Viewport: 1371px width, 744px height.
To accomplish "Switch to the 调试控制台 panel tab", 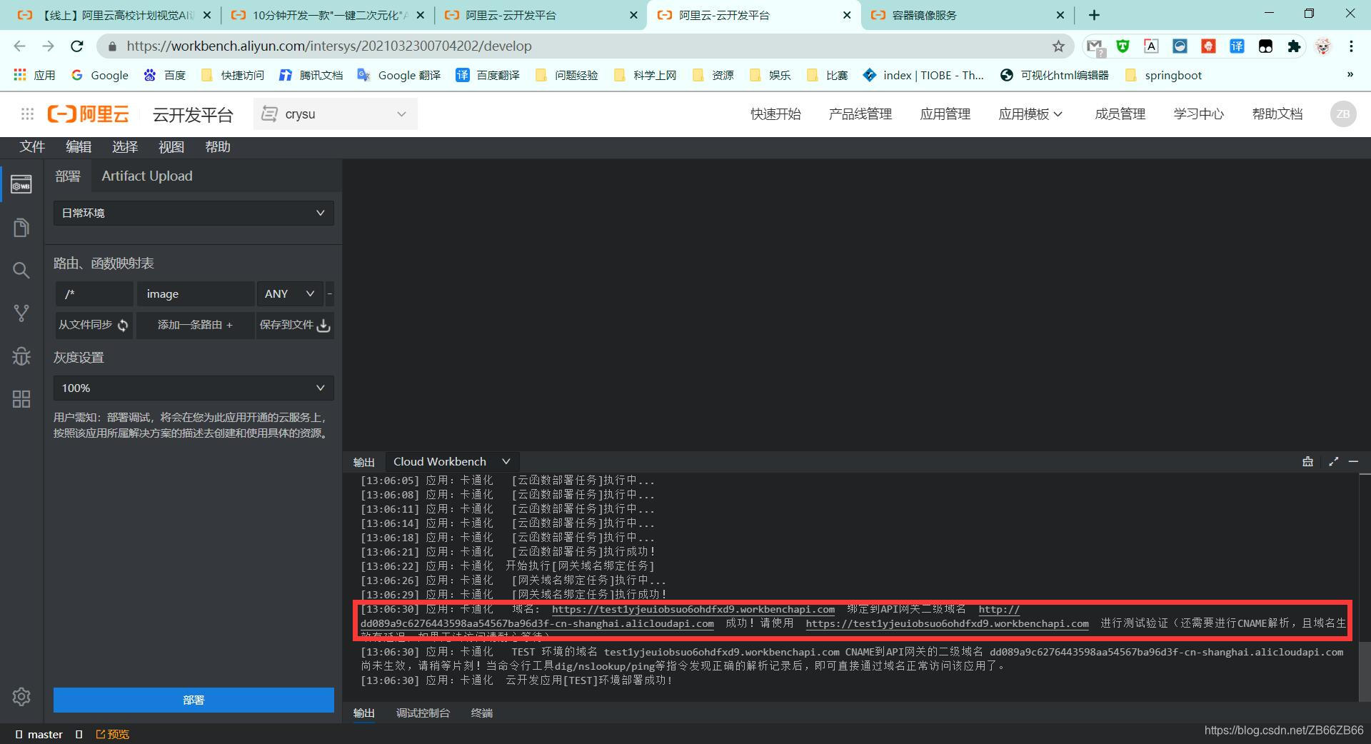I will tap(423, 713).
